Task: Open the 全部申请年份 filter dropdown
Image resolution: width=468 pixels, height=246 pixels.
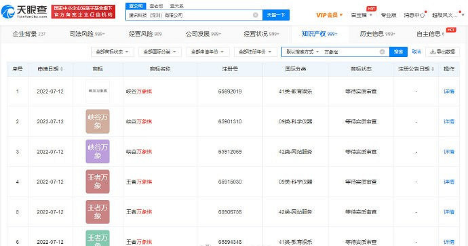Action: (x=208, y=52)
